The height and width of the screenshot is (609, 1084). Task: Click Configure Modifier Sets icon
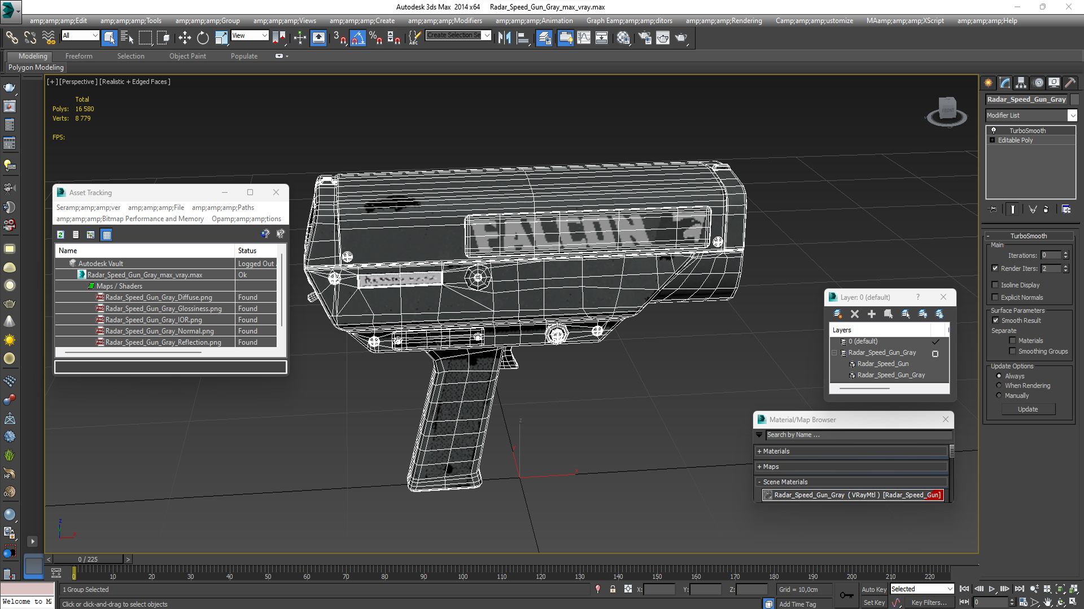[x=1066, y=209]
